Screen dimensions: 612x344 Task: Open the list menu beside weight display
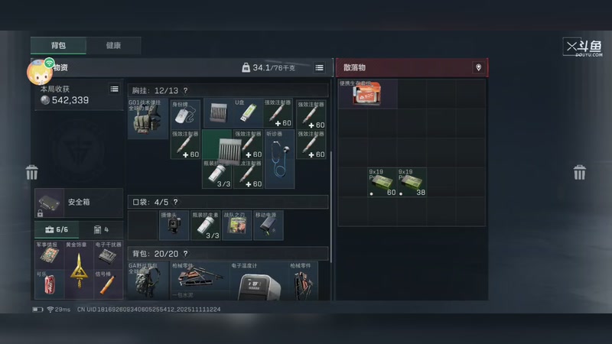(x=319, y=67)
